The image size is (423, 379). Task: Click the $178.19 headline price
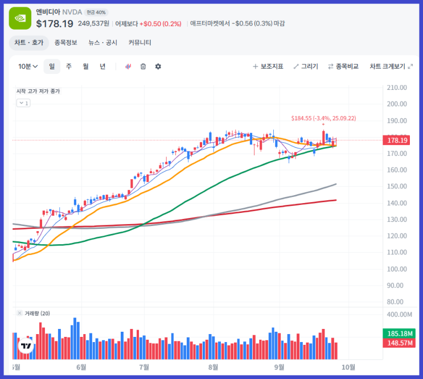coord(55,24)
